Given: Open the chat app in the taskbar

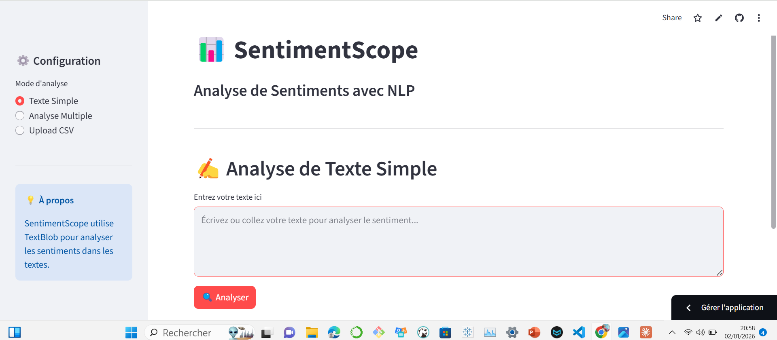Looking at the screenshot, I should tap(289, 332).
